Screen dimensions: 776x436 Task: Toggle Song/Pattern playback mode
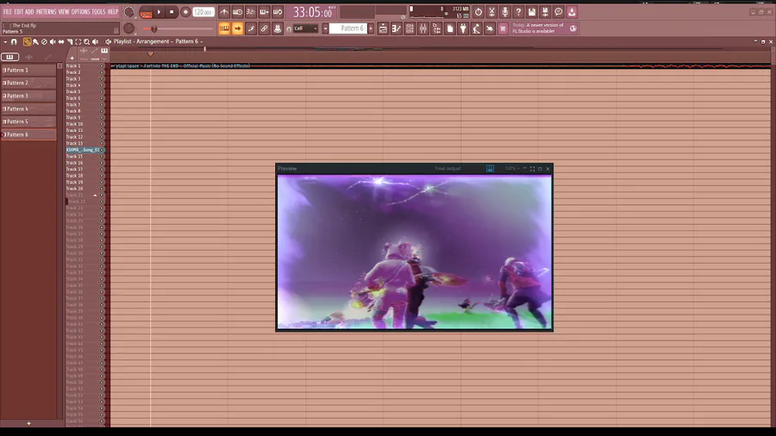146,12
